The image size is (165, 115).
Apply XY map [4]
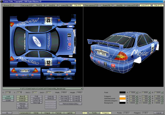click(76, 96)
